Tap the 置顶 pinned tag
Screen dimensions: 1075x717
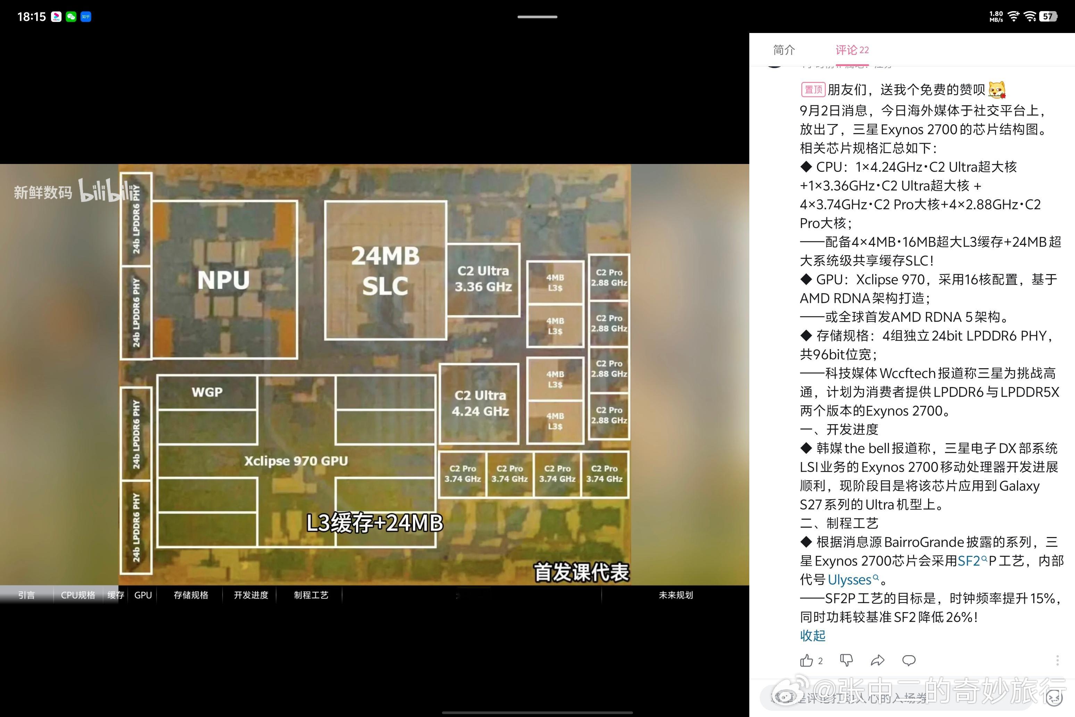pyautogui.click(x=812, y=89)
